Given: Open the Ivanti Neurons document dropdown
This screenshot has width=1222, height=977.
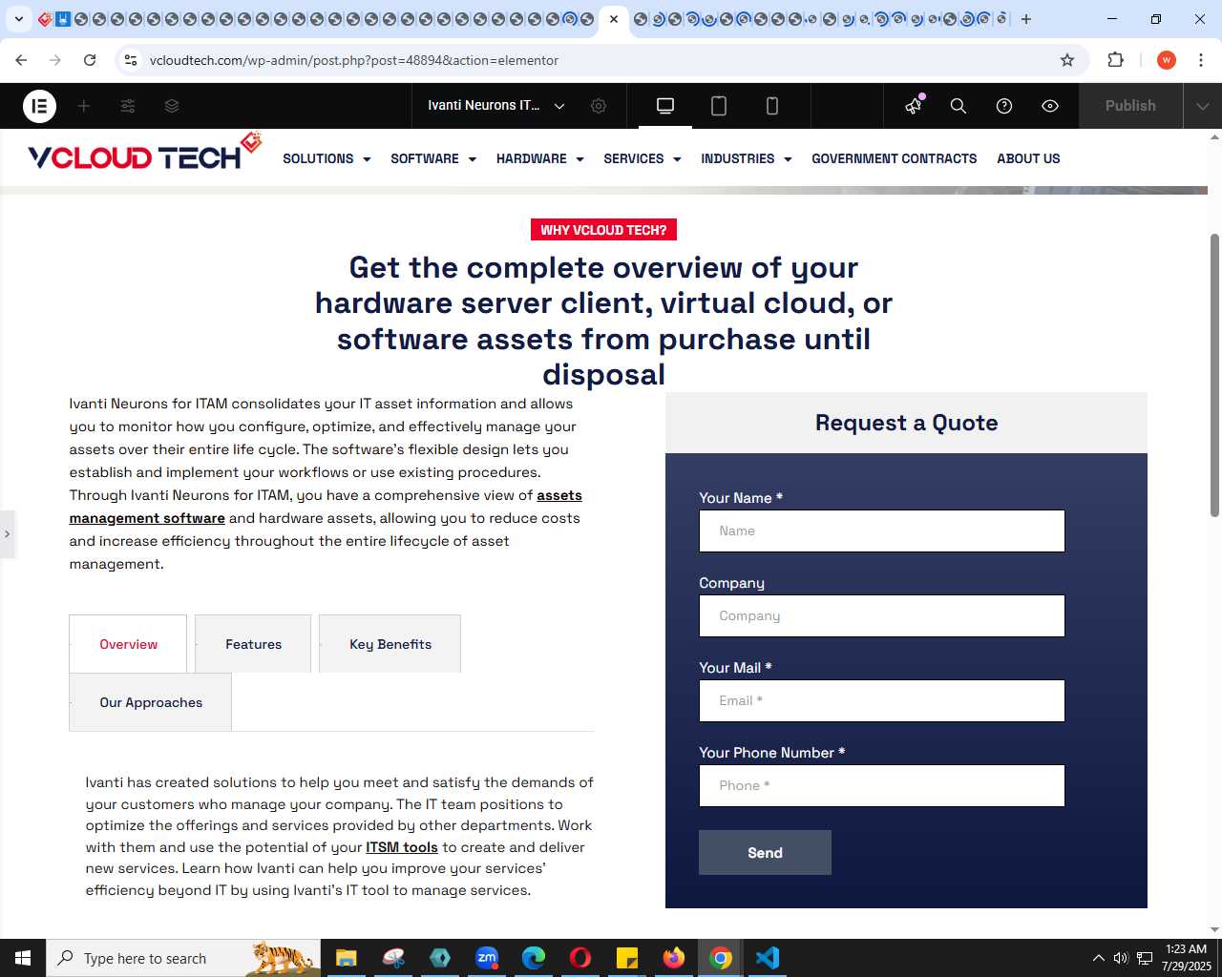Looking at the screenshot, I should click(496, 106).
